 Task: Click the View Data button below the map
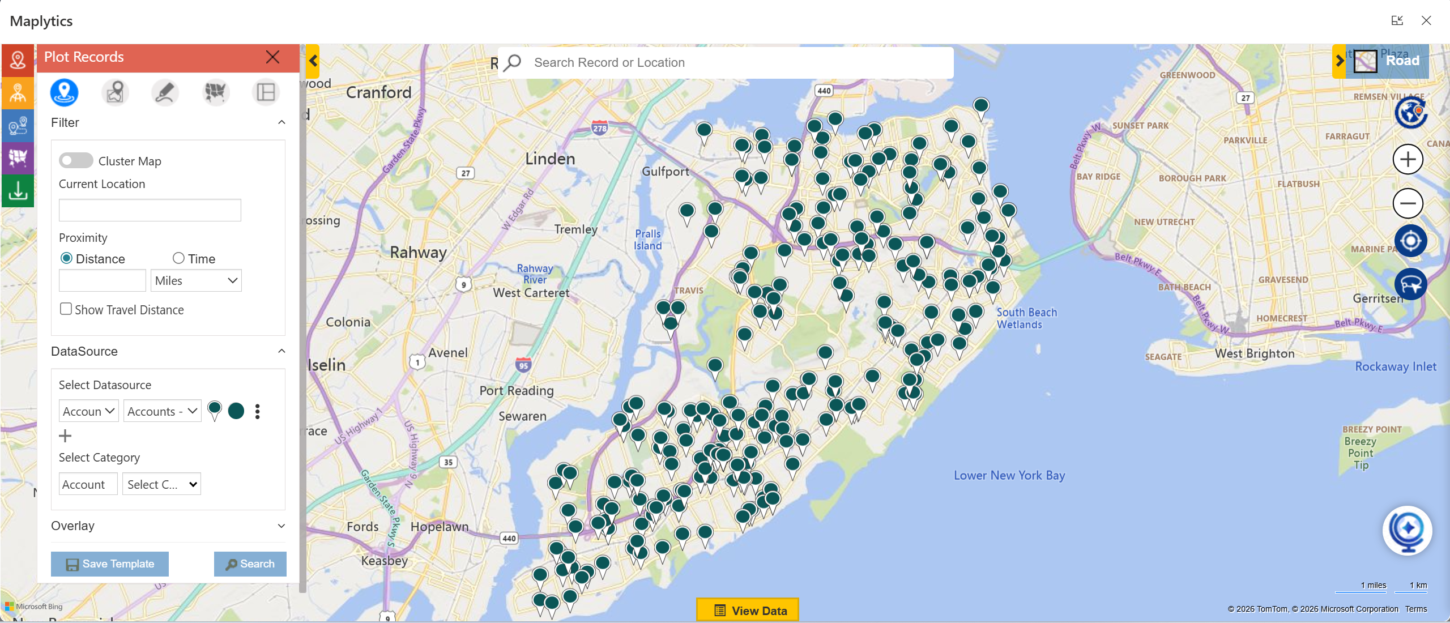click(x=747, y=610)
